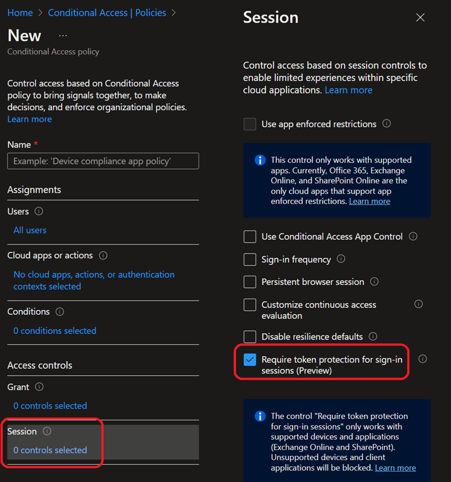451x482 pixels.
Task: Focus the policy Name input field
Action: 103,161
